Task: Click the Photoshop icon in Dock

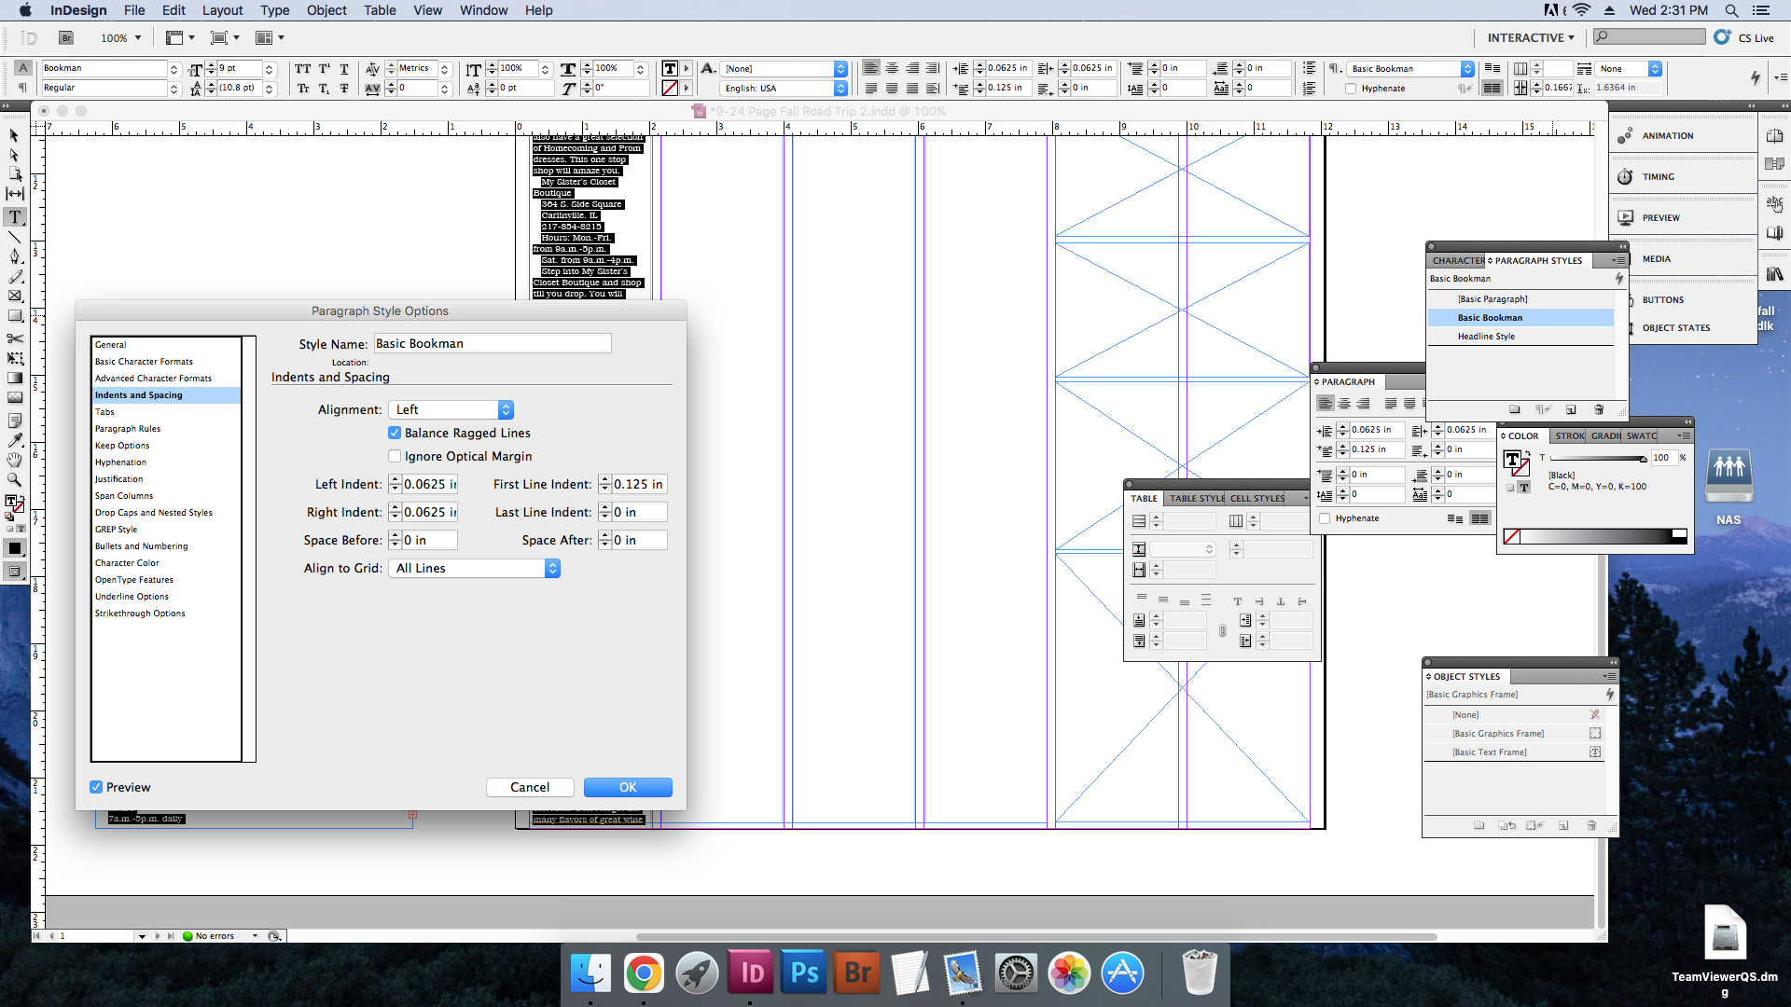Action: (x=804, y=973)
